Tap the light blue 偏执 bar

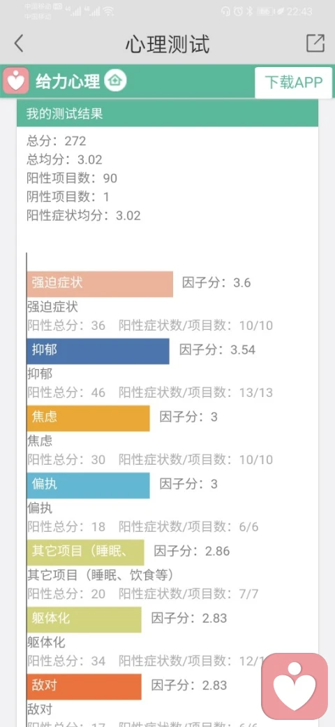click(x=89, y=485)
